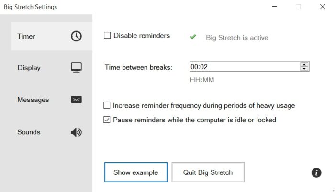Image resolution: width=335 pixels, height=192 pixels.
Task: Close the Big Stretch Settings window
Action: tap(323, 7)
